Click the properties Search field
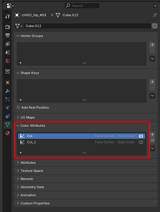This screenshot has width=160, height=212. click(x=82, y=6)
